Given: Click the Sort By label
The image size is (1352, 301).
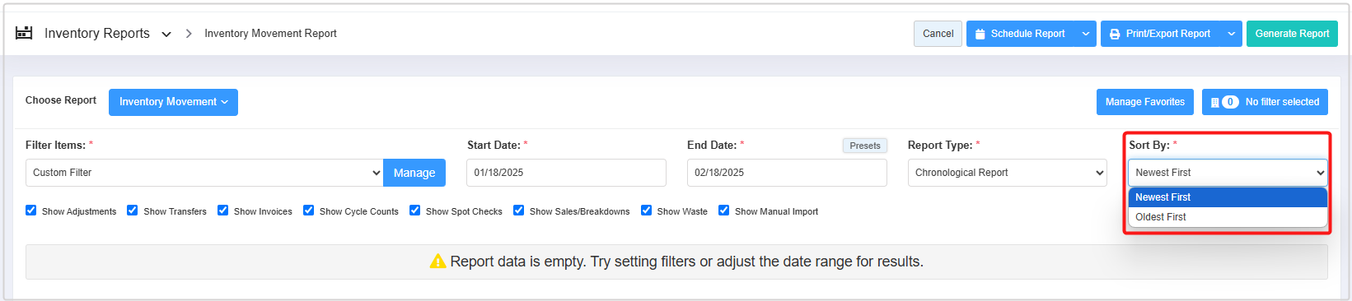Looking at the screenshot, I should 1149,145.
